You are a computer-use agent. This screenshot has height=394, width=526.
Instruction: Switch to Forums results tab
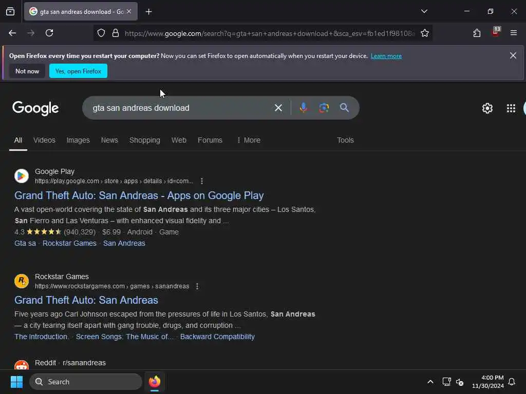(x=210, y=140)
